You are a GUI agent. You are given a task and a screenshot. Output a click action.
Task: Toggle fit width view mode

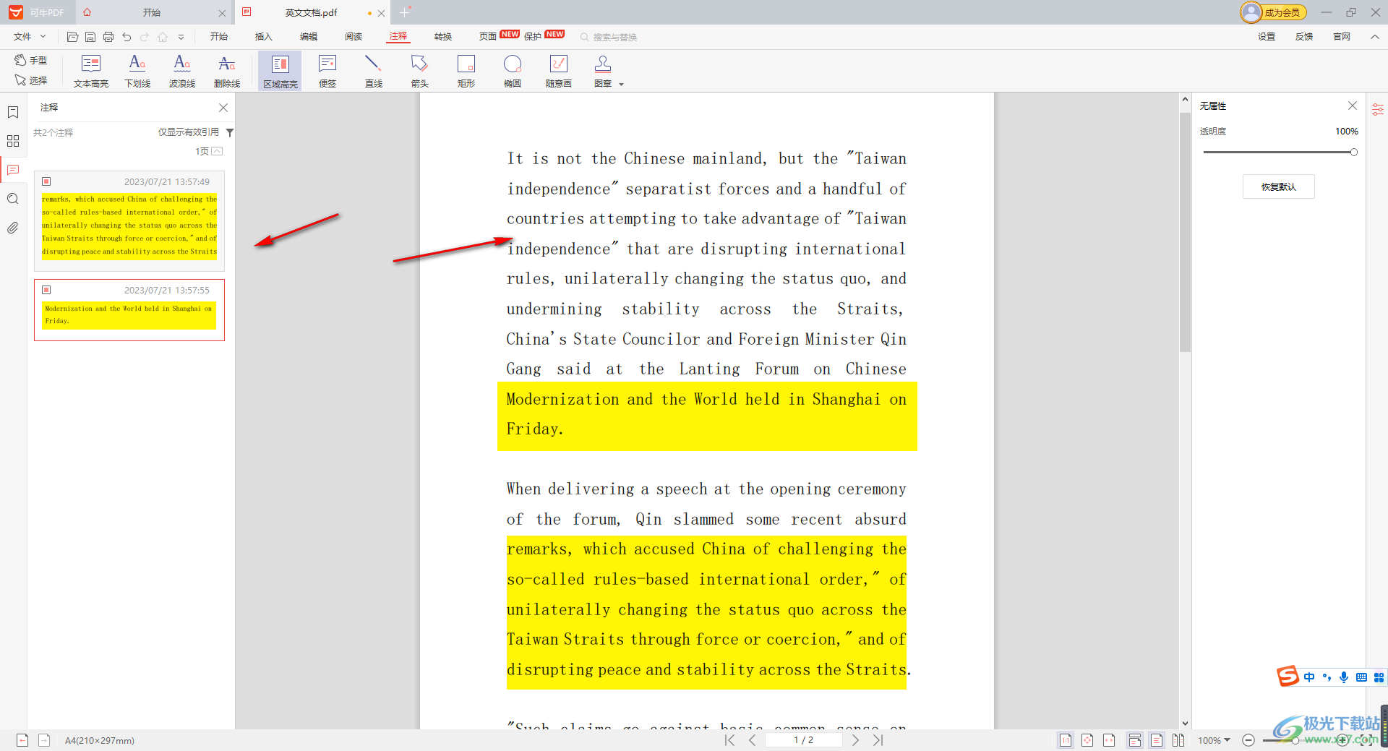(x=1109, y=740)
